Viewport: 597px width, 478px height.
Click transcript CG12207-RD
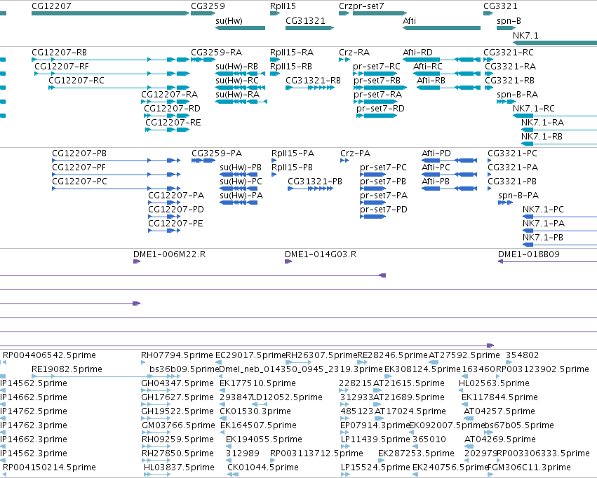click(x=172, y=109)
